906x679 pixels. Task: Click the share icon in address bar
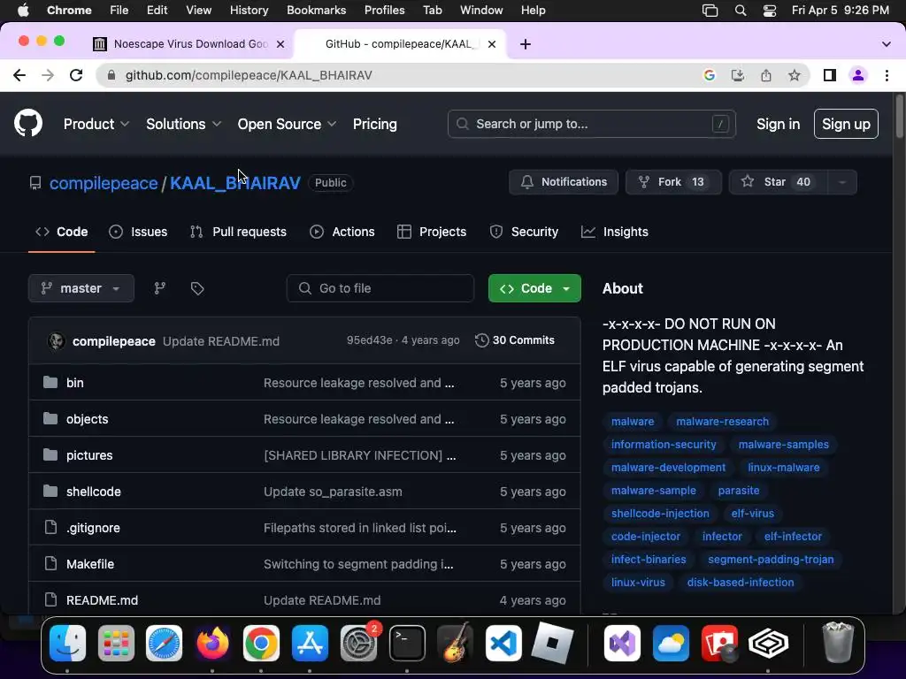(x=766, y=75)
